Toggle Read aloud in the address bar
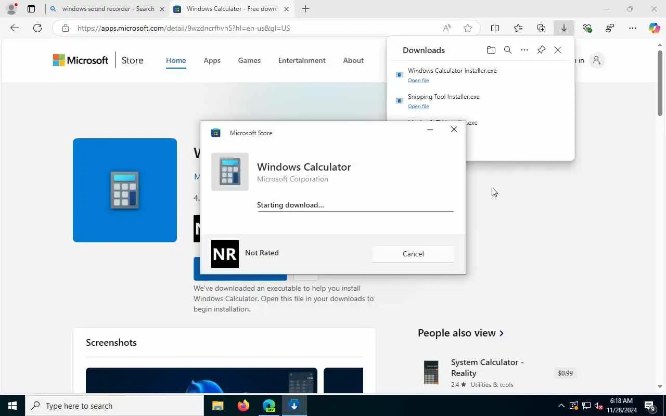666x416 pixels. [x=447, y=28]
